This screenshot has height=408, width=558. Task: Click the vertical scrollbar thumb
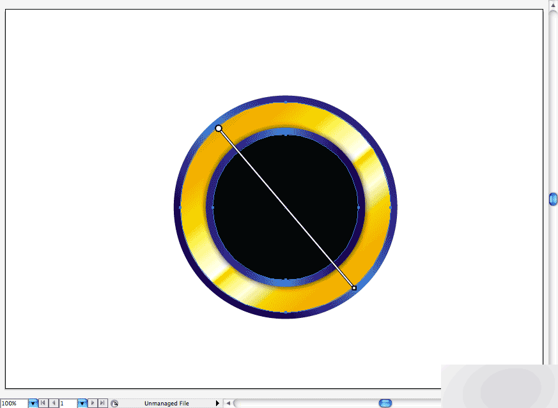[x=553, y=199]
